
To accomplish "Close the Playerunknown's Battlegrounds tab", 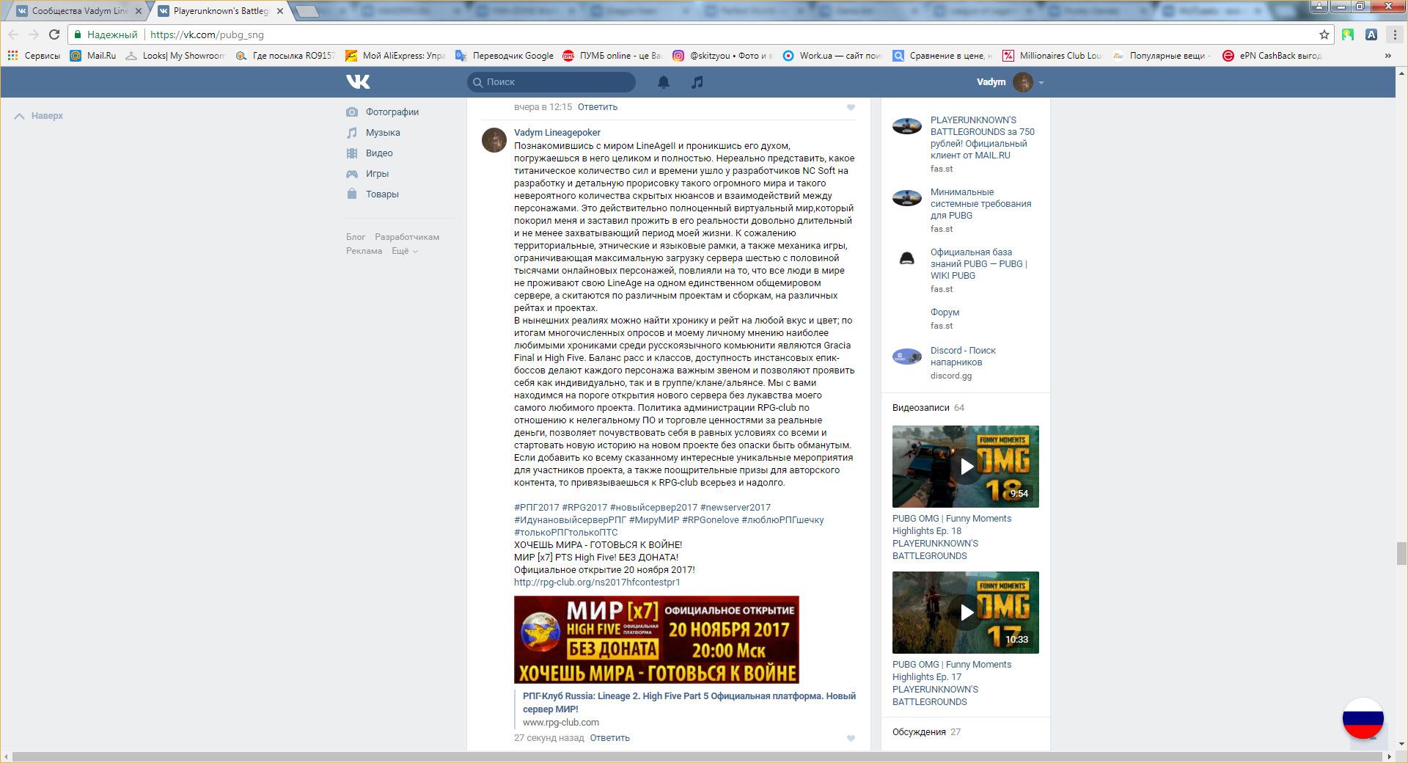I will [x=280, y=11].
